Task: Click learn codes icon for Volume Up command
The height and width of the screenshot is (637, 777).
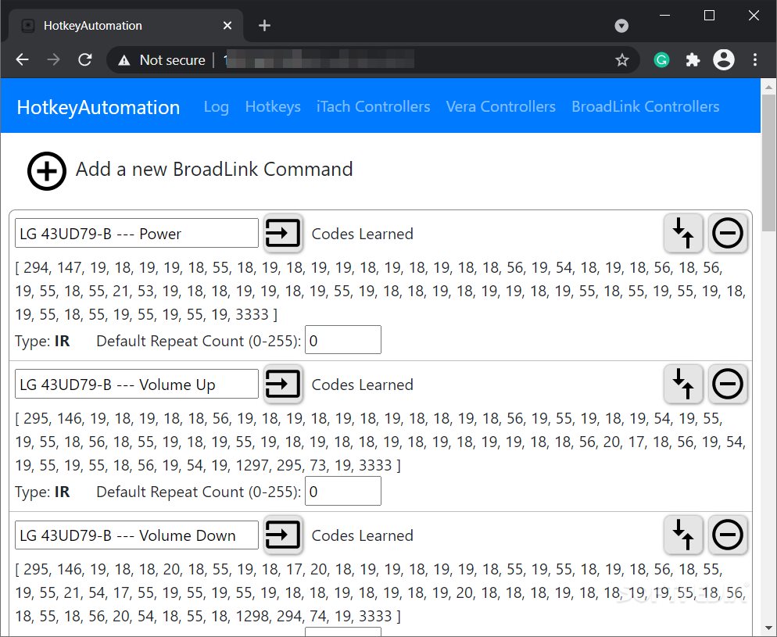Action: (x=283, y=384)
